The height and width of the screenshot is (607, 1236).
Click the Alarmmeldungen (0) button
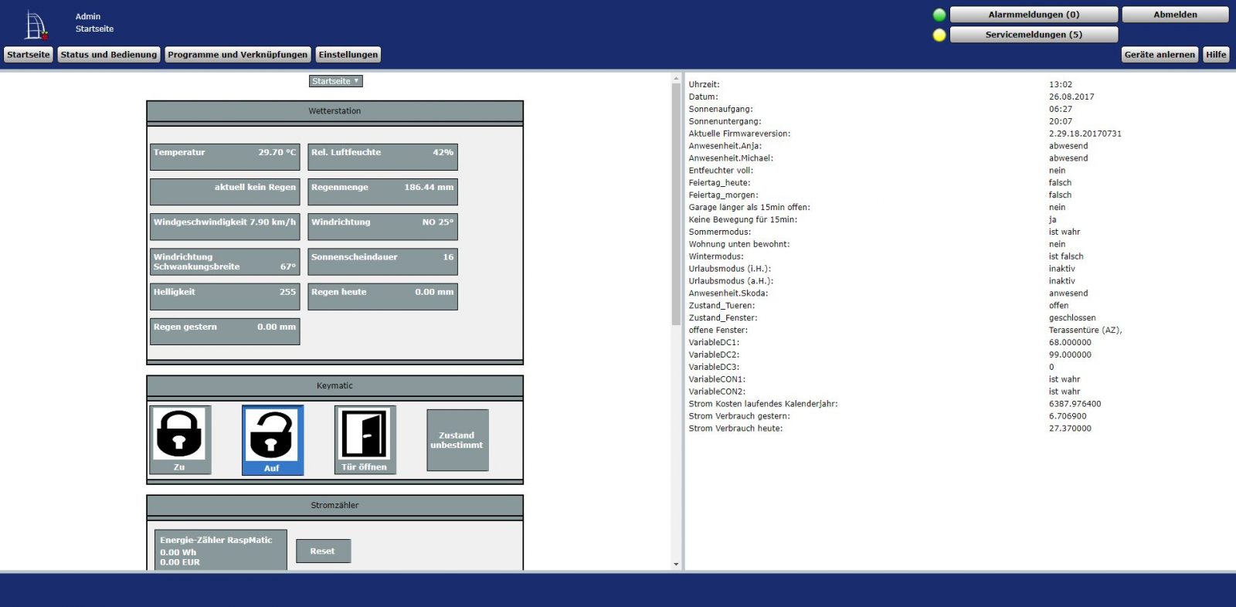1034,15
